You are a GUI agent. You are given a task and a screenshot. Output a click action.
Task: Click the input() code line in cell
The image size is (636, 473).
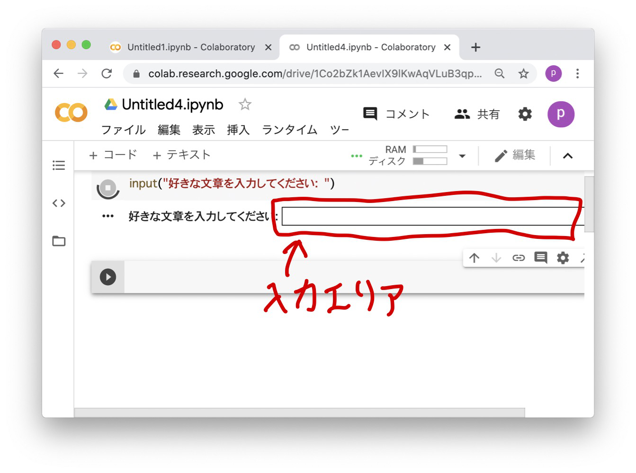tap(232, 184)
